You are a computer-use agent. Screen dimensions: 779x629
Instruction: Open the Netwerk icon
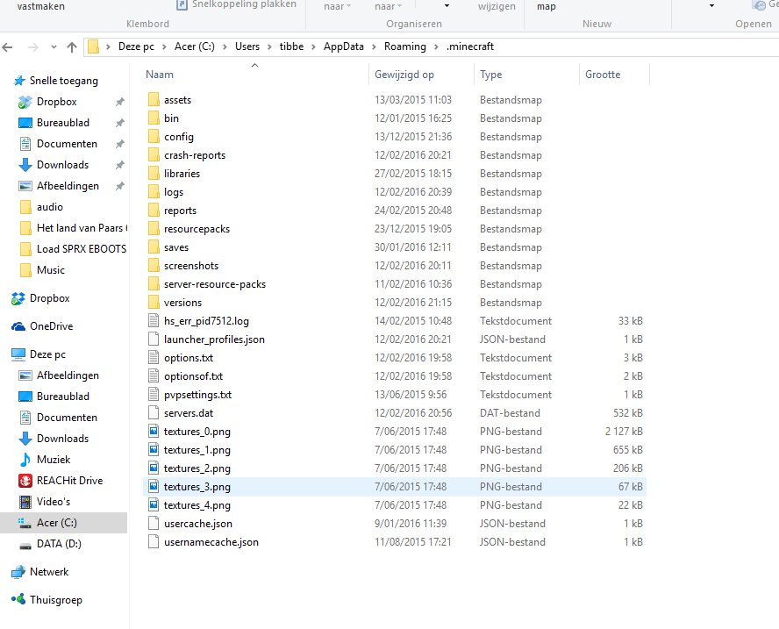click(18, 572)
